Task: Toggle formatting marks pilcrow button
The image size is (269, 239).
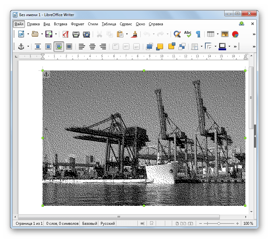Action: click(x=198, y=34)
